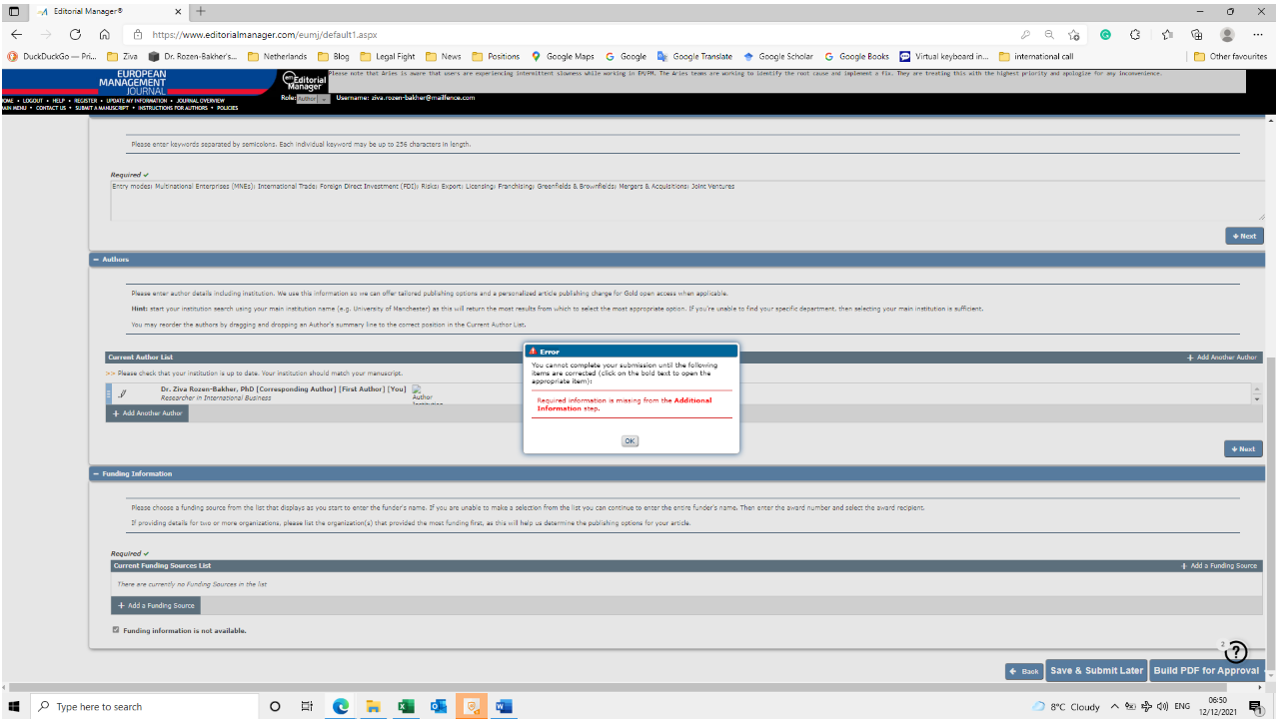Toggle Funding information is not available checkbox
Viewport: 1279px width, 723px height.
[116, 630]
